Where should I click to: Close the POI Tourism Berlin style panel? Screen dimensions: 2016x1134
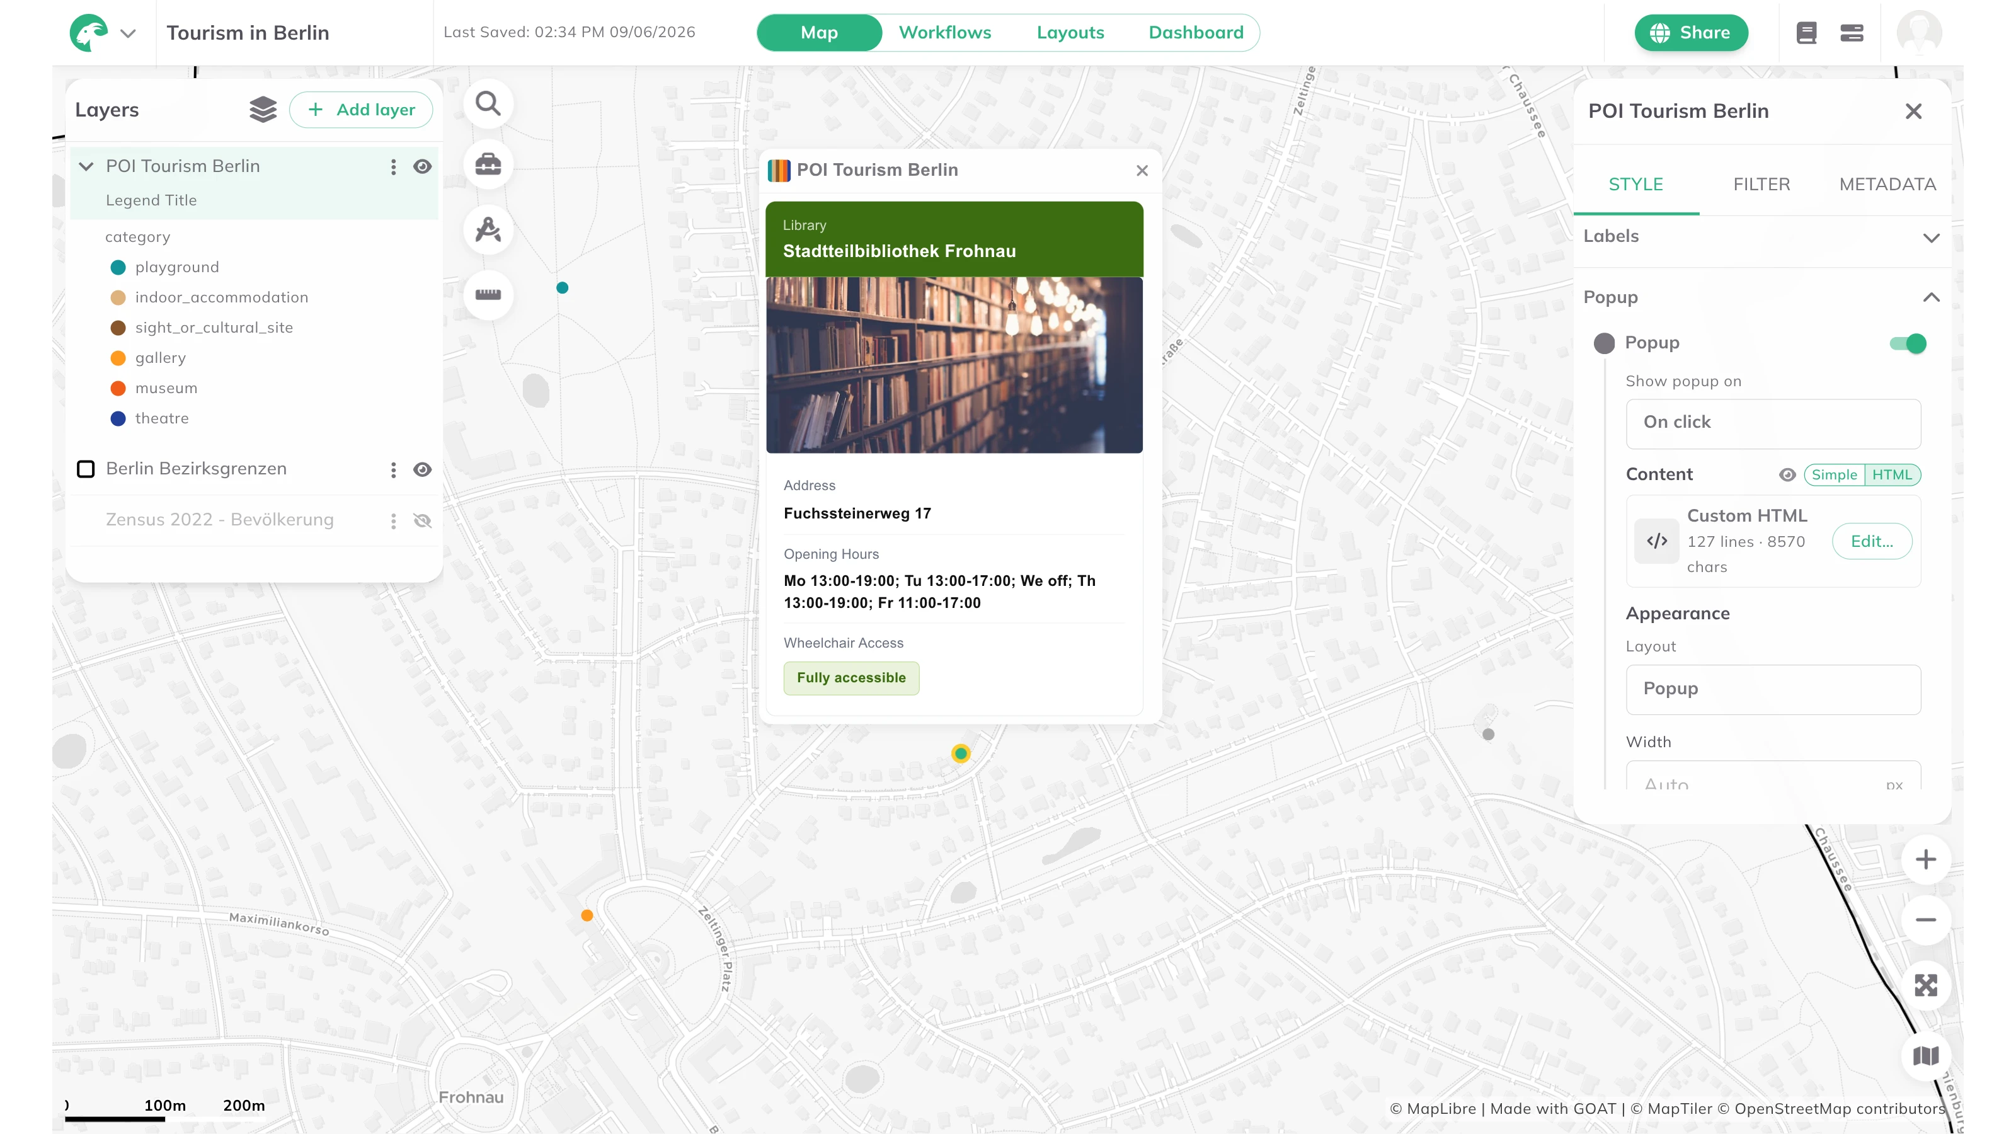(1913, 111)
